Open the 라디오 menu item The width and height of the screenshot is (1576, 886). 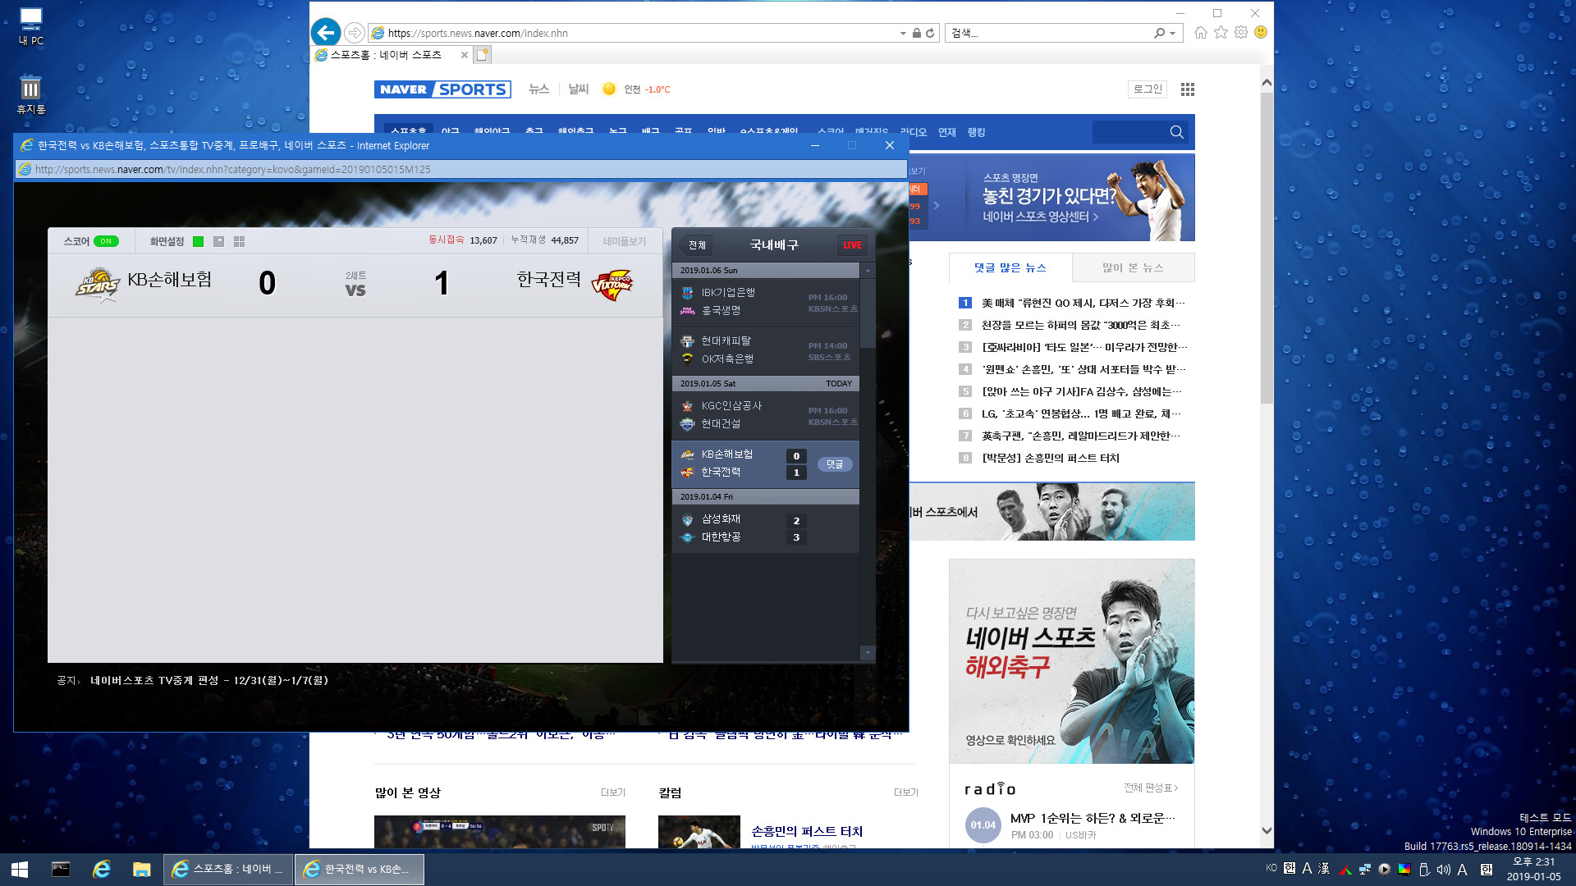click(x=913, y=132)
